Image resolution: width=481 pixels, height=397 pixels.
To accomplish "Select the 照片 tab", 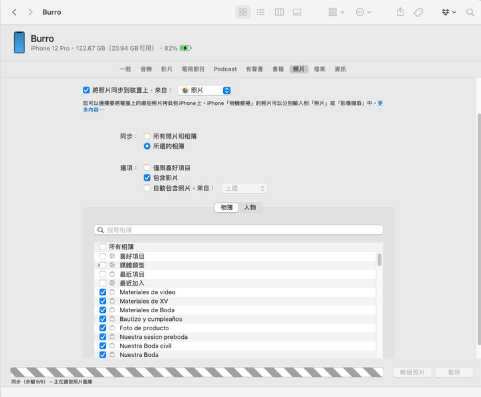I will 299,69.
